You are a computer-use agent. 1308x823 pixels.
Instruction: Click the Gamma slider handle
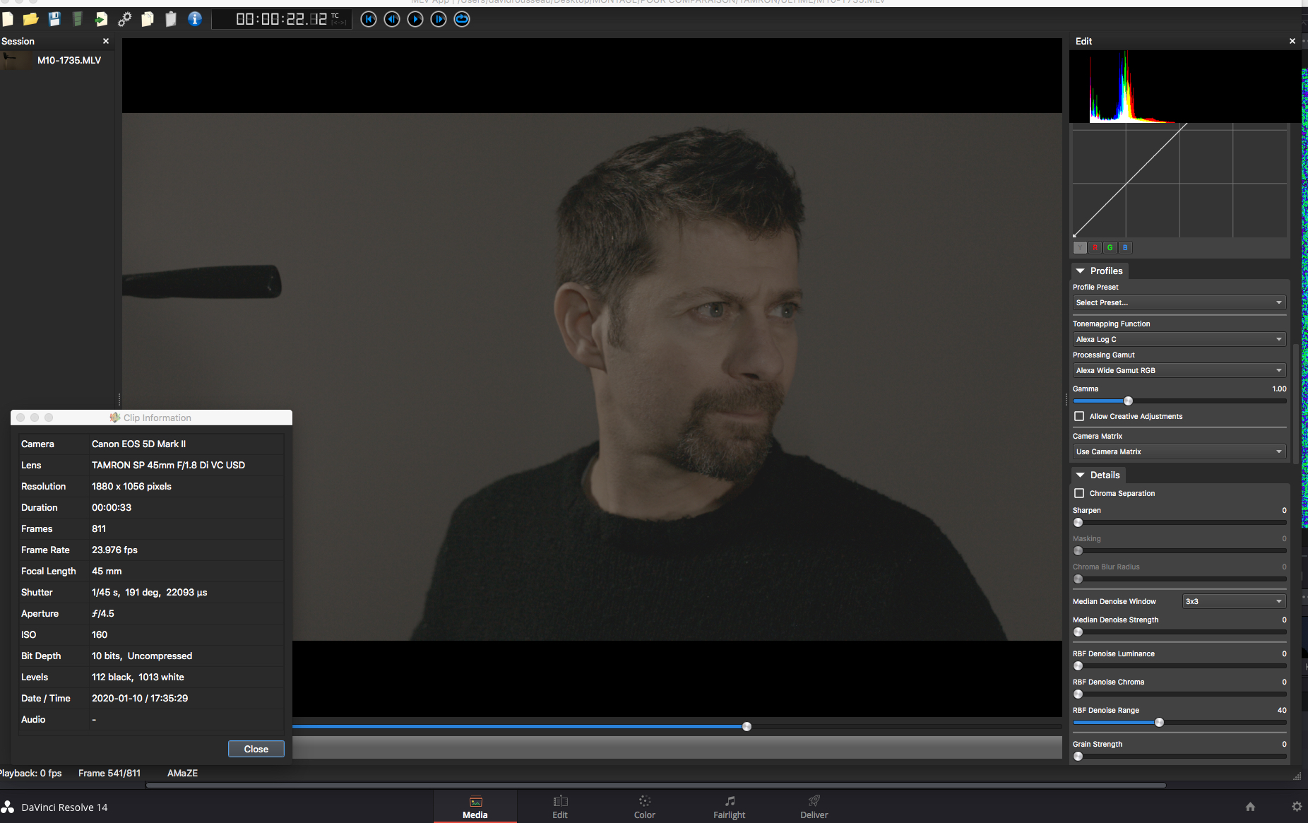1128,401
